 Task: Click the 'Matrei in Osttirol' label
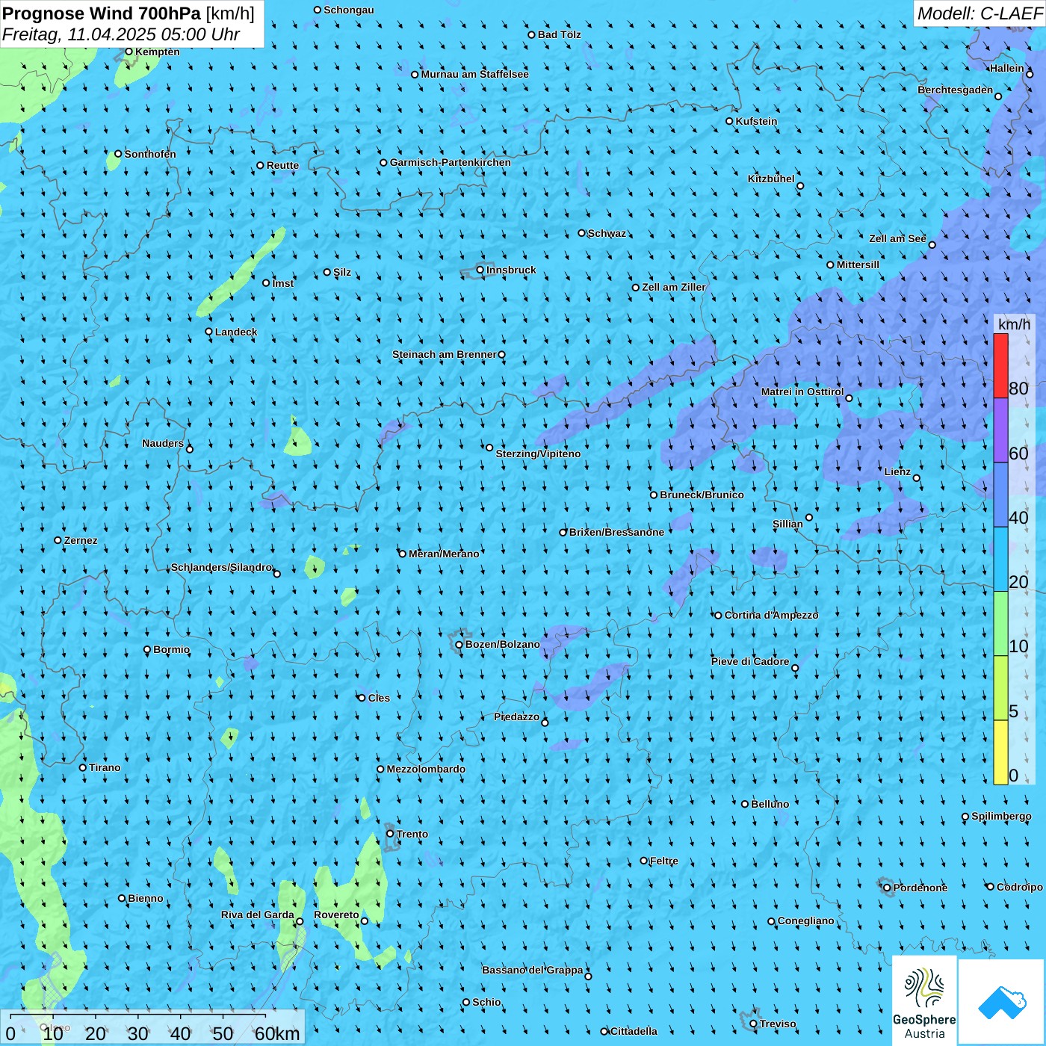coord(802,392)
